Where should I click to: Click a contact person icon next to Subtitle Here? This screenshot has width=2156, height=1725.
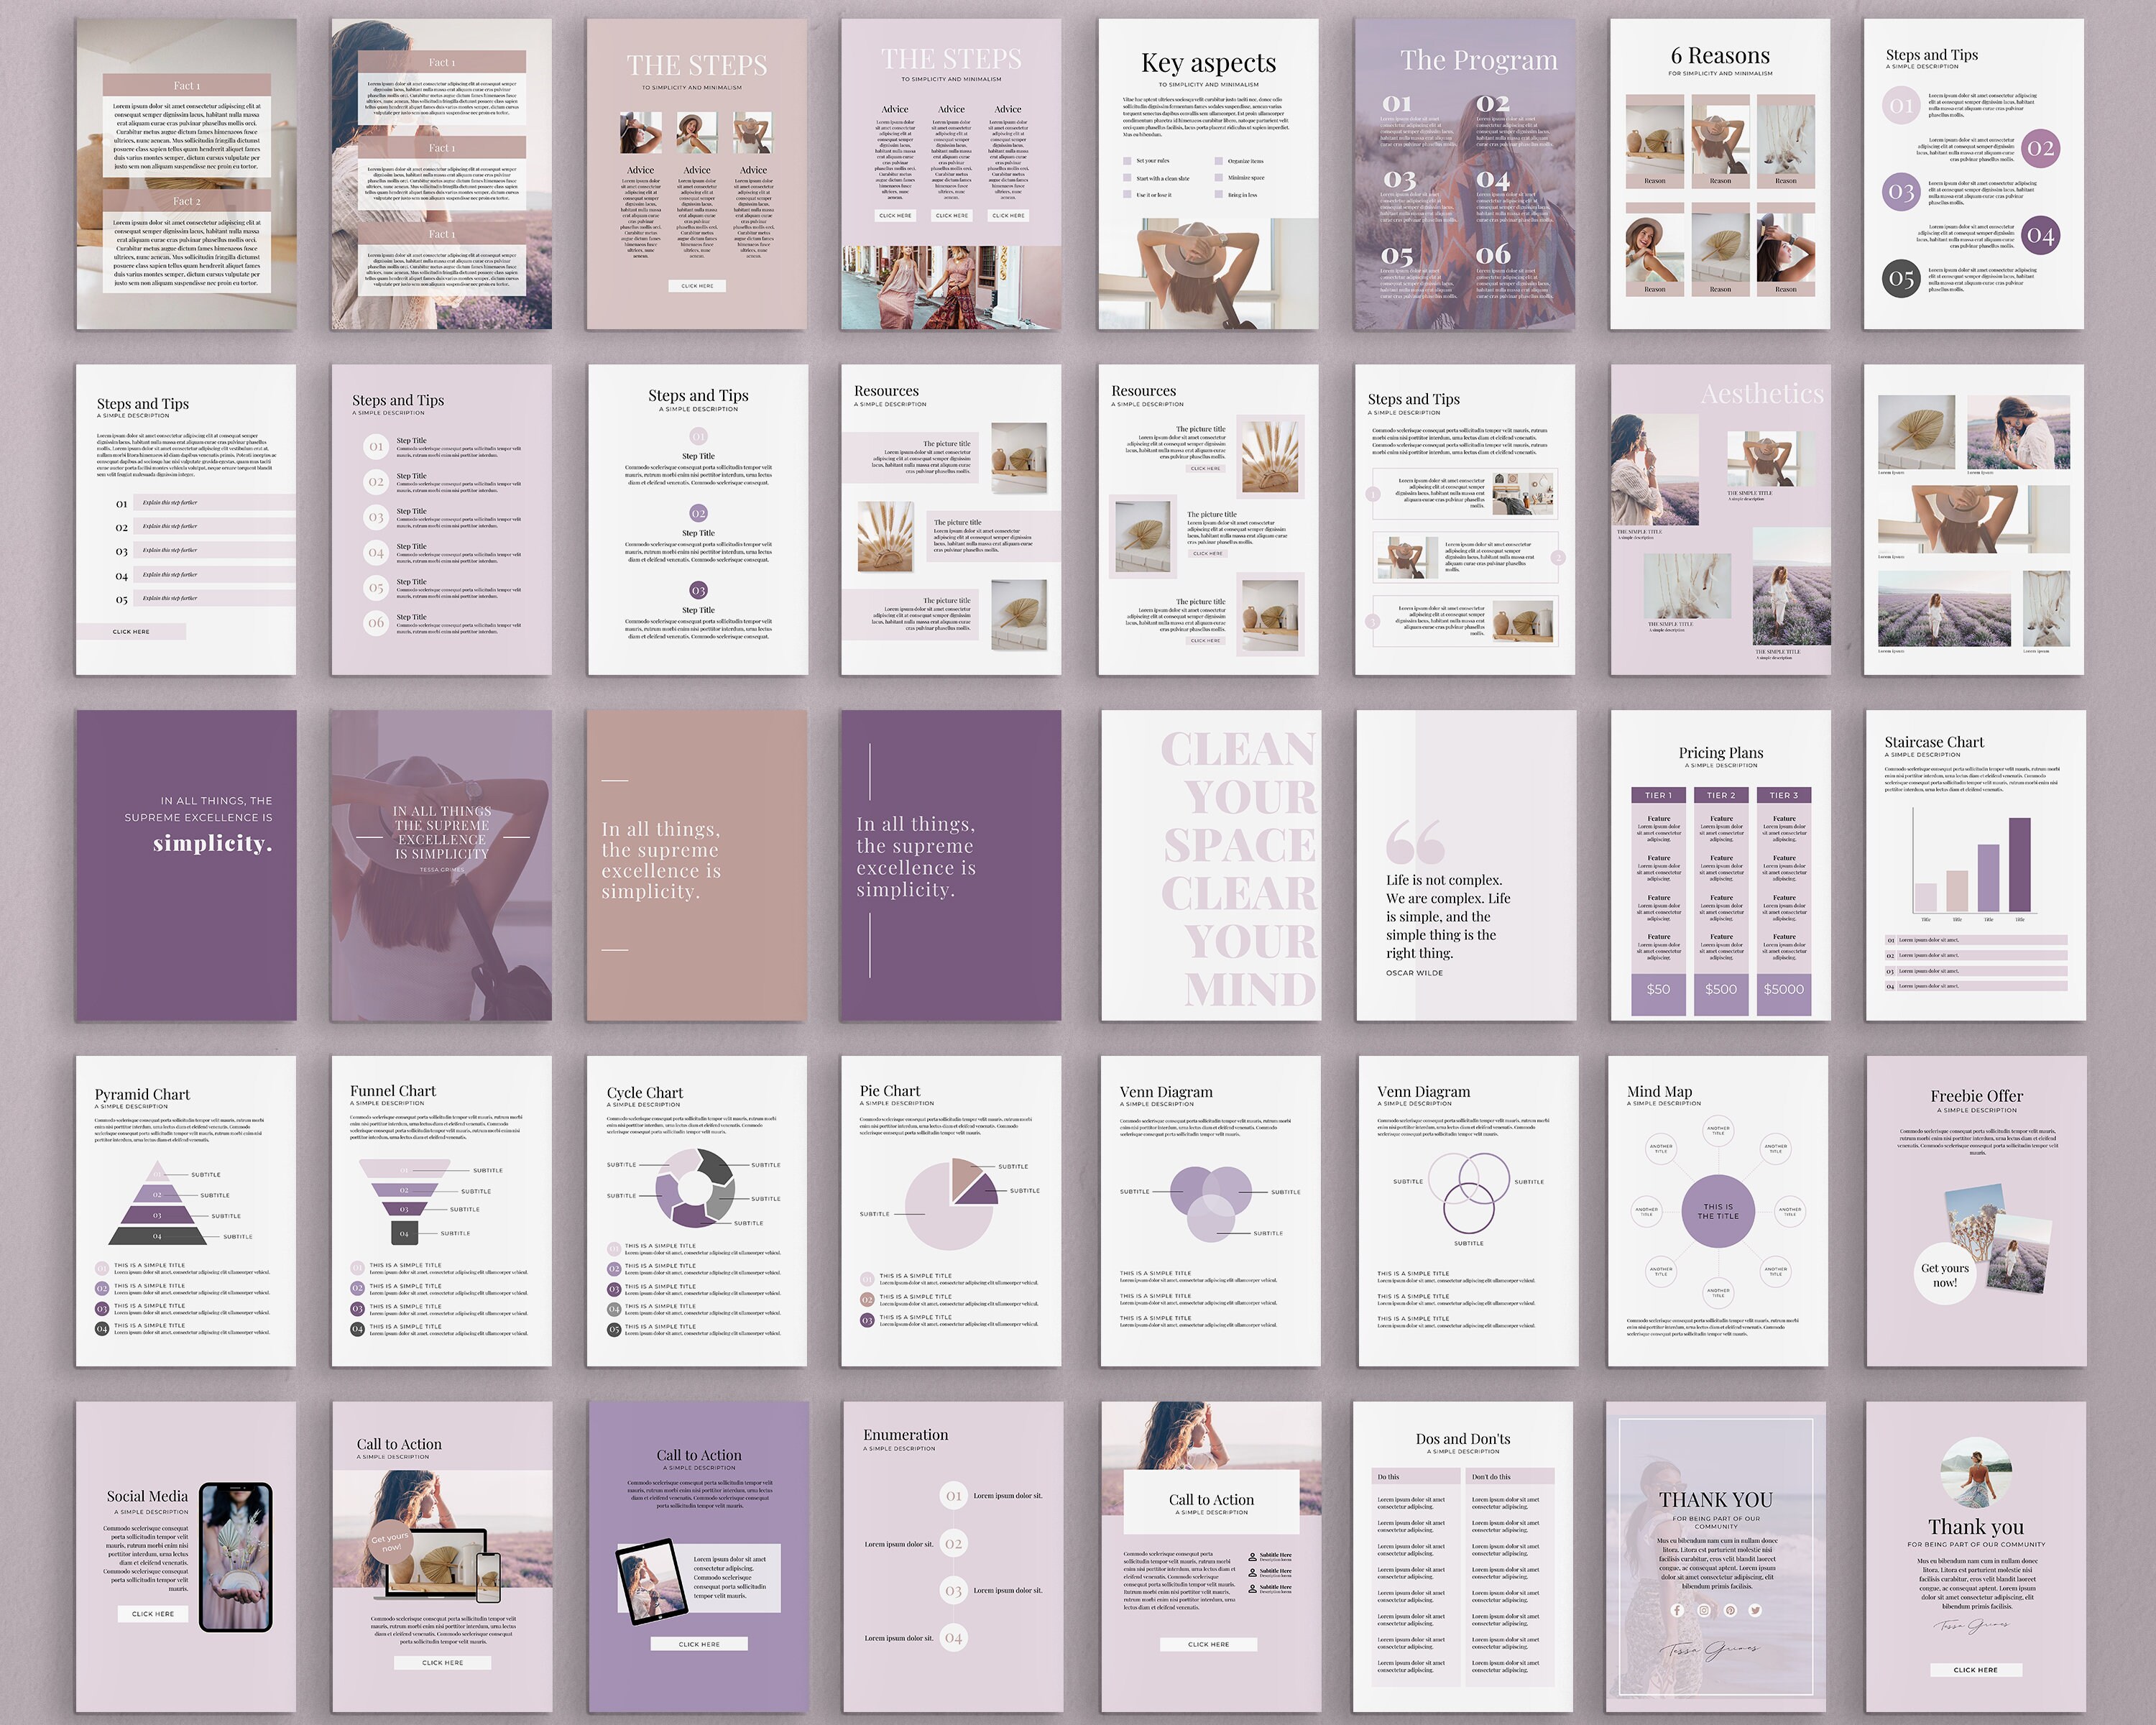pyautogui.click(x=1253, y=1558)
